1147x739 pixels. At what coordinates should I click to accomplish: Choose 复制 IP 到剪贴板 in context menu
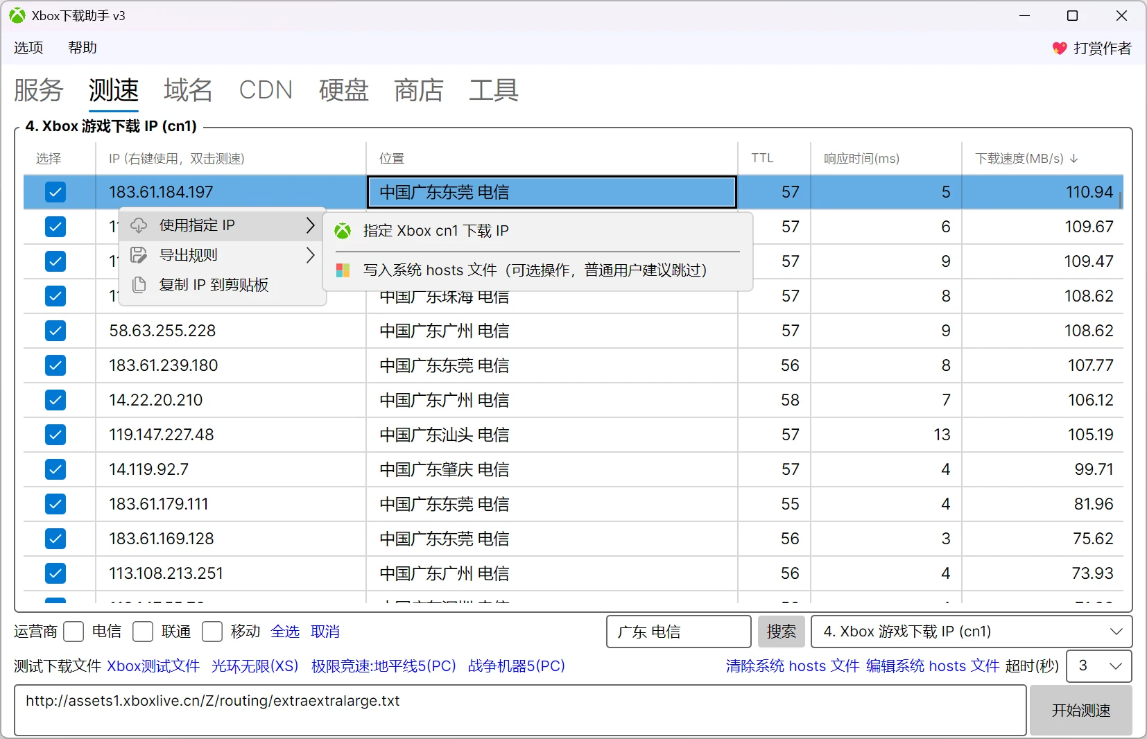(223, 285)
